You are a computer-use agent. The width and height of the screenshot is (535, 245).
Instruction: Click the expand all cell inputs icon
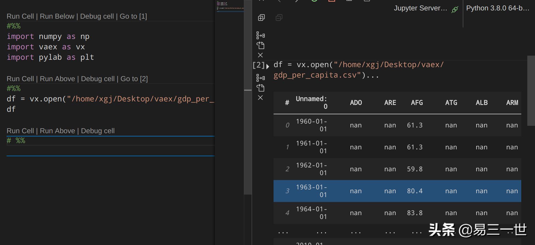tap(261, 18)
